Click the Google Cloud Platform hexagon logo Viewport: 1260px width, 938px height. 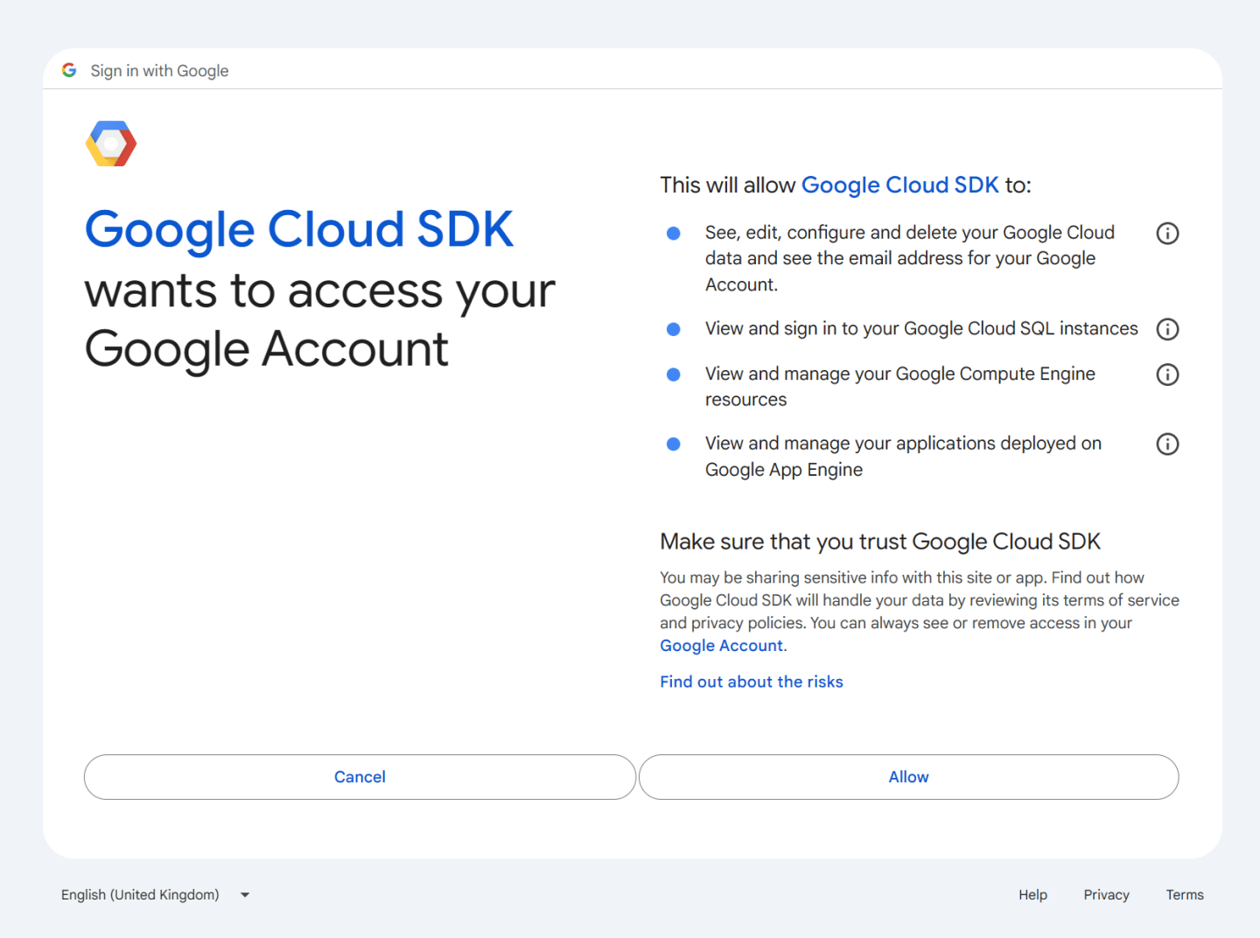110,143
